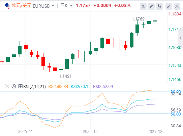Click the EU/US flag currency icon

click(x=8, y=6)
